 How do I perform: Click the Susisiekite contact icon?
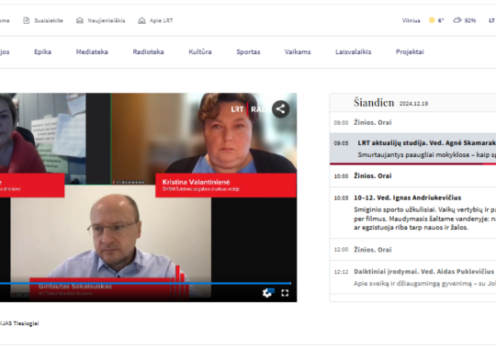pyautogui.click(x=27, y=20)
